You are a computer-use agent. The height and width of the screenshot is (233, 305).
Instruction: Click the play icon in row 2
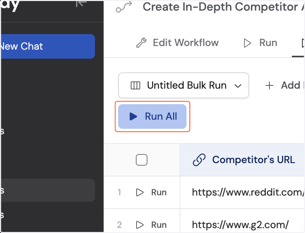(140, 225)
